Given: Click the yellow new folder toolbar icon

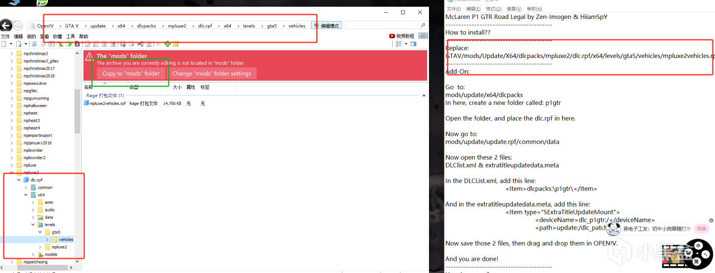Looking at the screenshot, I should [175, 44].
